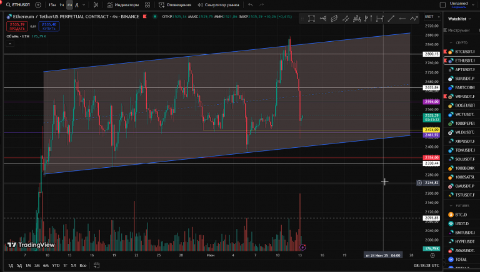480x272 pixels.
Task: Open the go-to-date calendar icon
Action: (x=96, y=265)
